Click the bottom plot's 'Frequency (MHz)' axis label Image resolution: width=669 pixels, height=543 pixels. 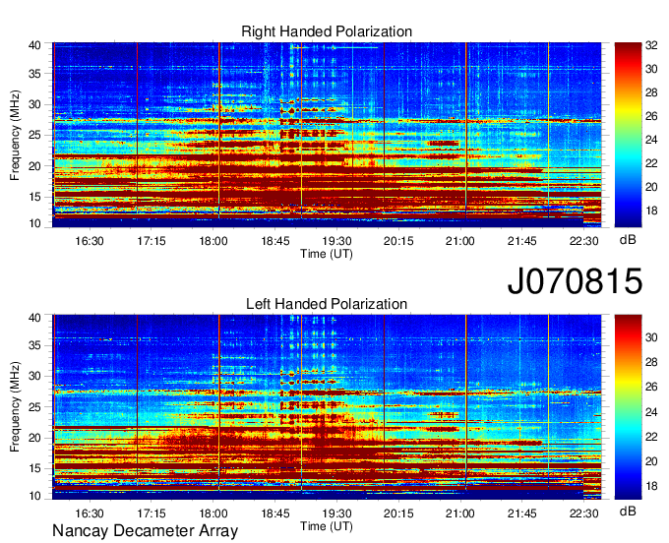[15, 407]
